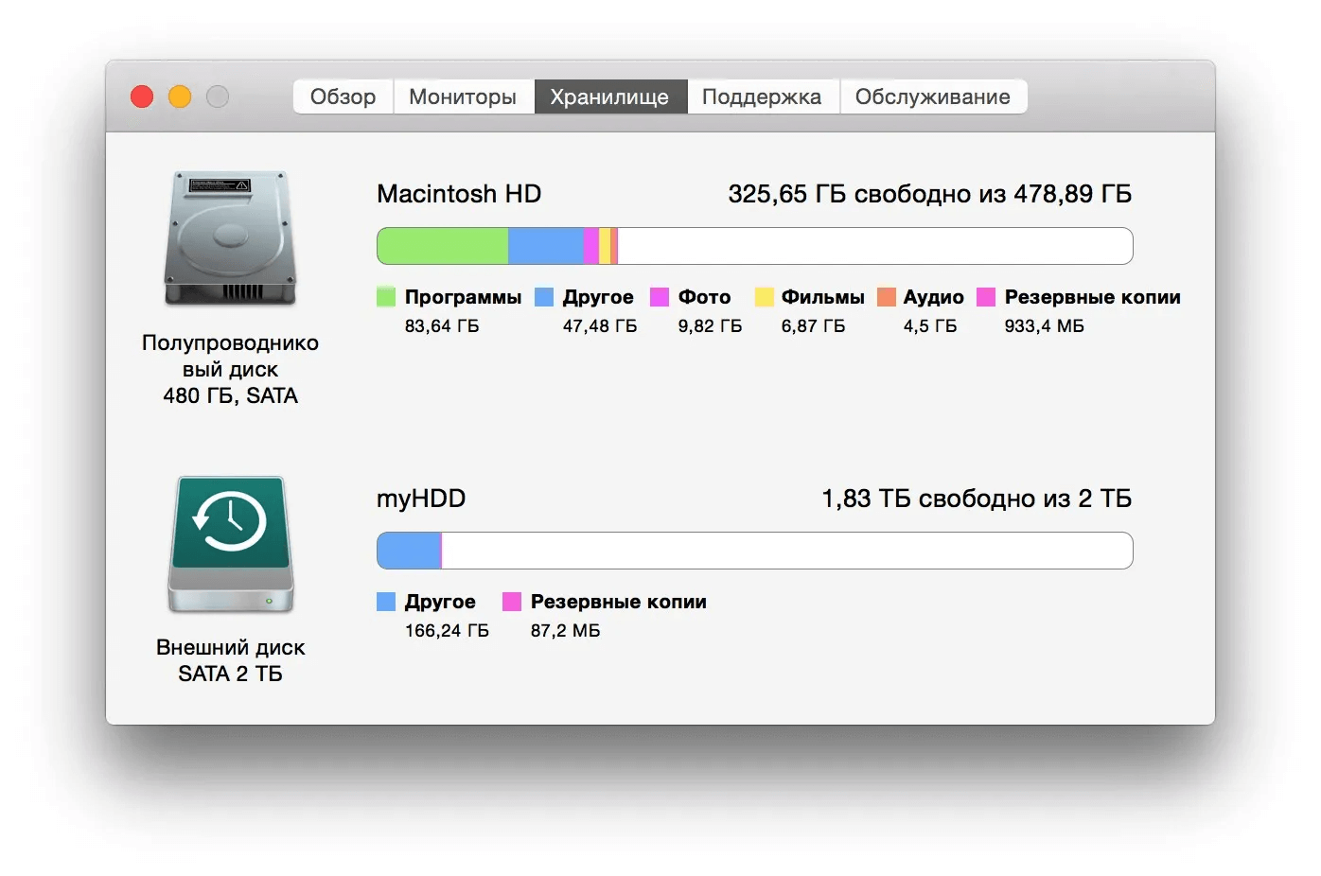Click the "Аудио" legend label
1321x876 pixels.
click(934, 297)
